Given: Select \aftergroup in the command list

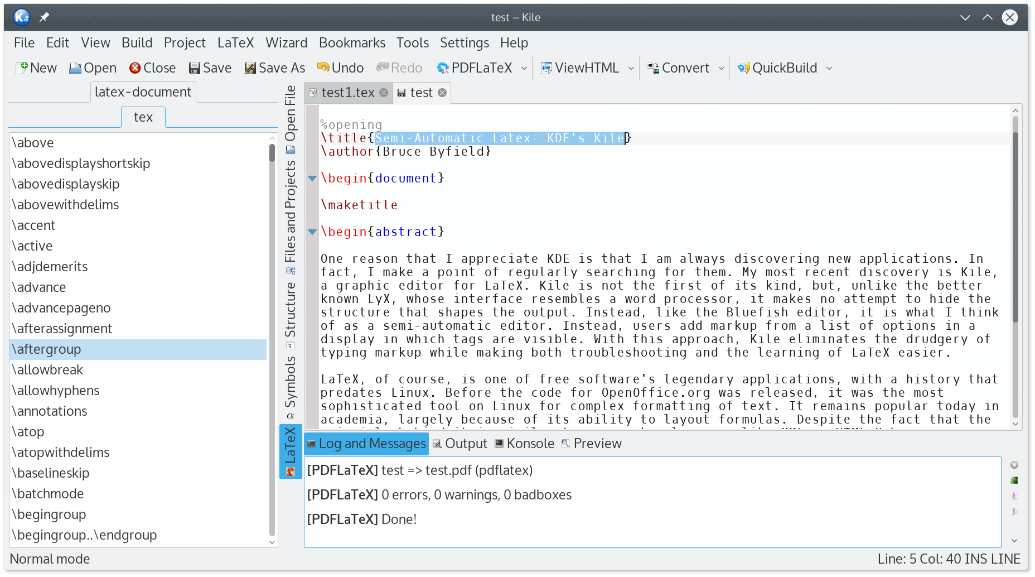Looking at the screenshot, I should point(138,349).
